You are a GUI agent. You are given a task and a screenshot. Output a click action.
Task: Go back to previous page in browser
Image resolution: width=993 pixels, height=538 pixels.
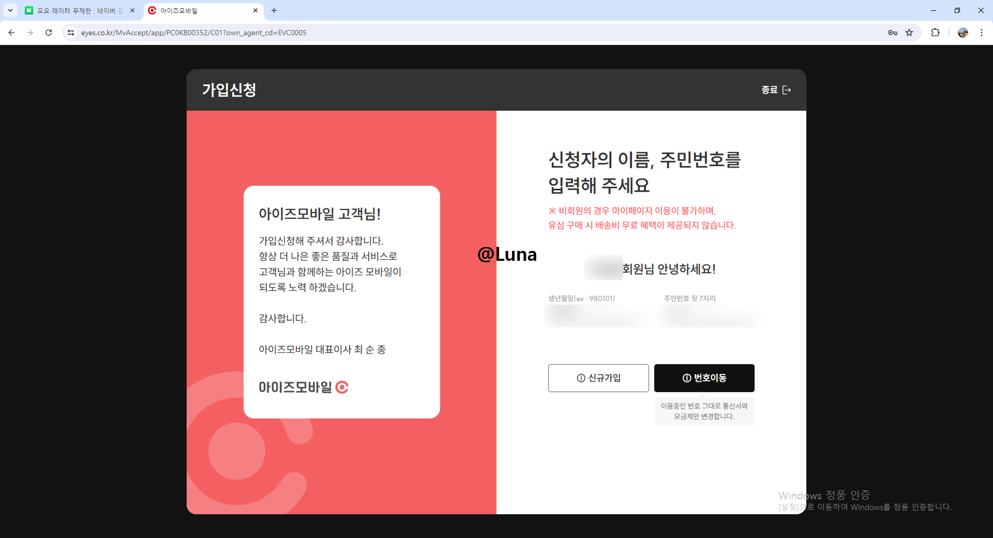click(x=11, y=33)
